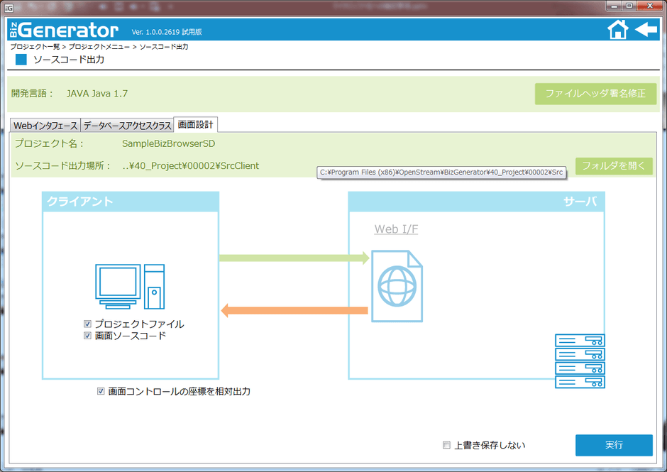Viewport: 667px width, 472px height.
Task: Select the 画面設計 tab
Action: coord(195,124)
